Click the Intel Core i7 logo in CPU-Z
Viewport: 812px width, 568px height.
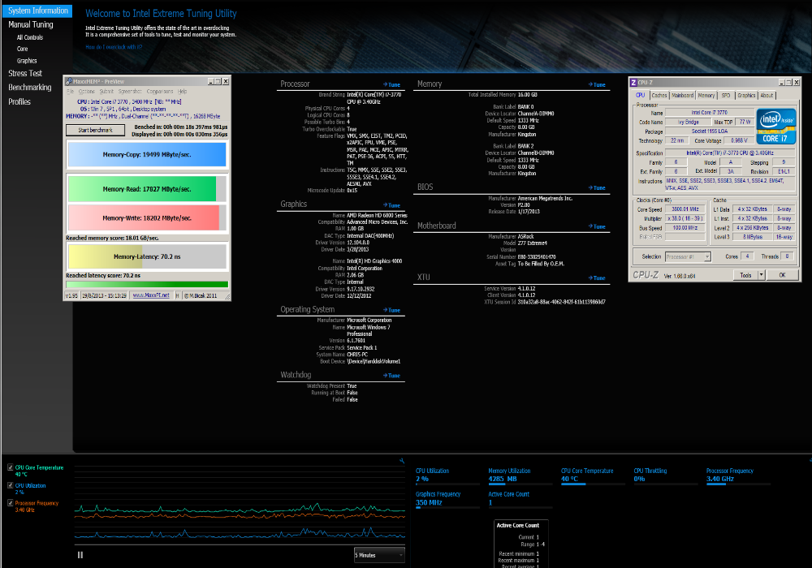pos(775,126)
